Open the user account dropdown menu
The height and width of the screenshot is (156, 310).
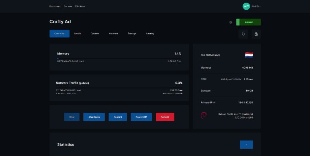coord(256,7)
